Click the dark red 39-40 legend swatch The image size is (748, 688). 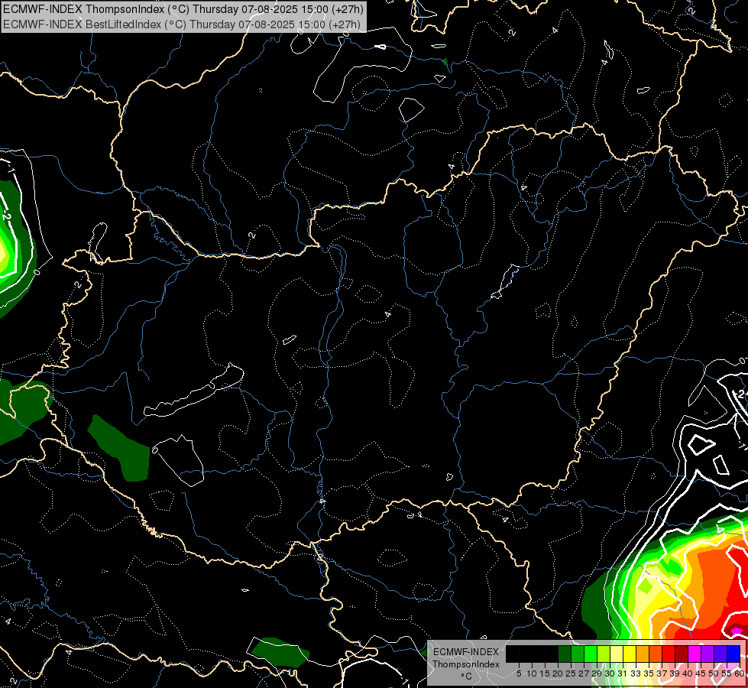[682, 654]
